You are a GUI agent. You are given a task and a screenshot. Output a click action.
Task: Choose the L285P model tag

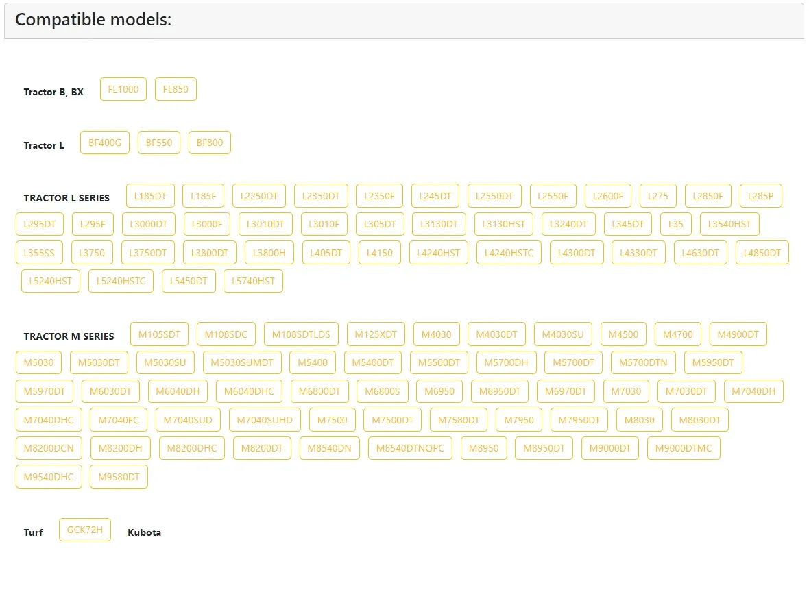[760, 196]
